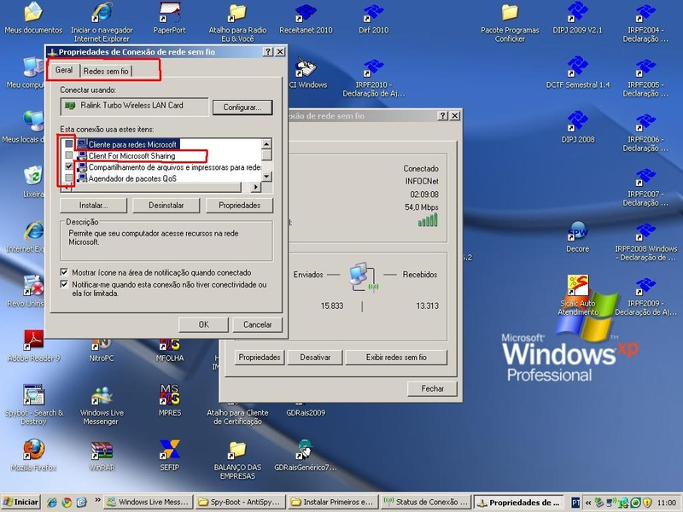
Task: Open MPRES desktop shortcut
Action: point(169,401)
